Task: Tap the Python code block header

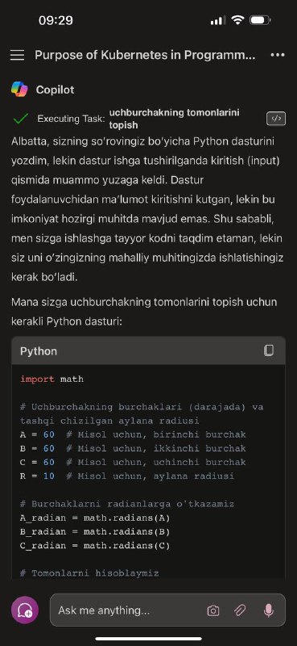Action: (148, 351)
